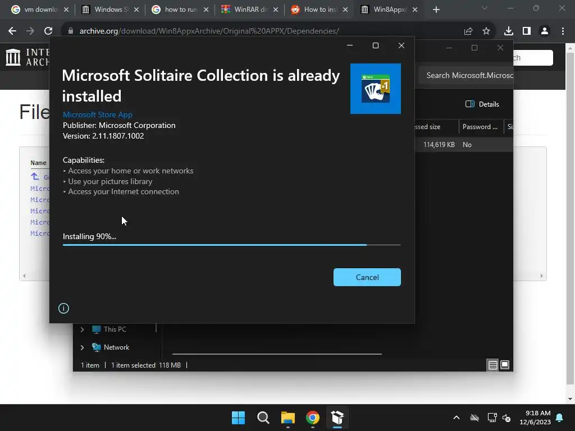This screenshot has width=575, height=431.
Task: Cancel the Solitaire installation
Action: (x=367, y=277)
